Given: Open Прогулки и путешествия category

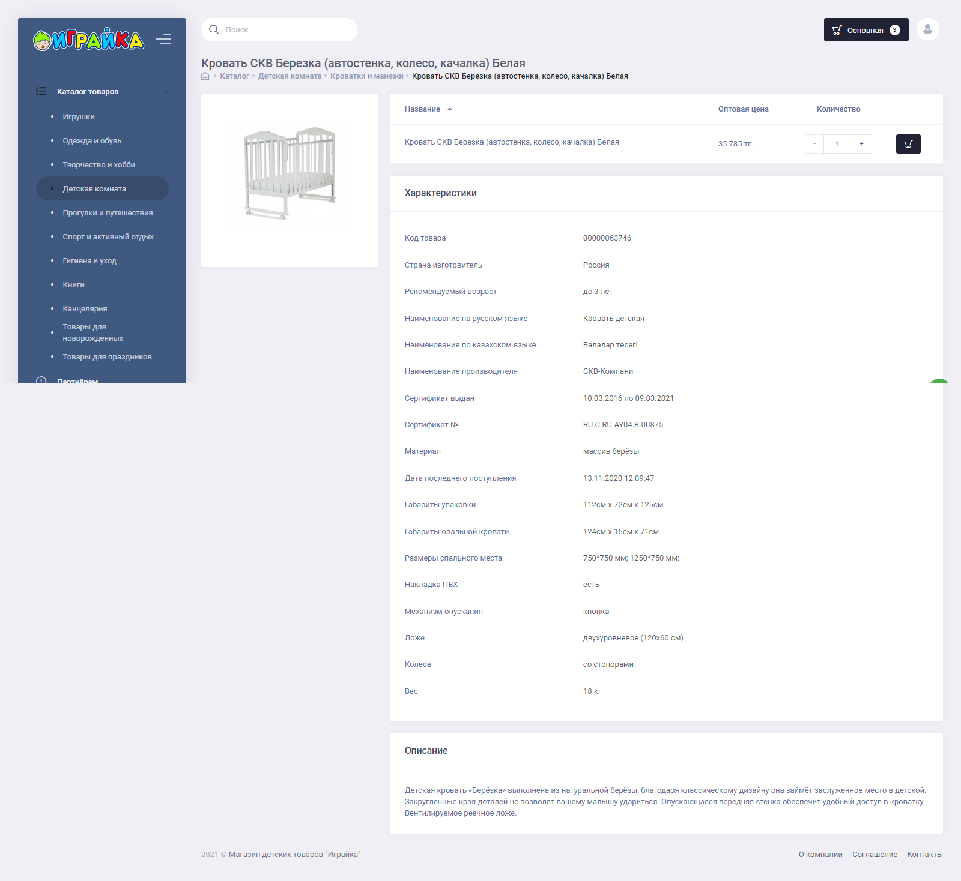Looking at the screenshot, I should tap(108, 213).
